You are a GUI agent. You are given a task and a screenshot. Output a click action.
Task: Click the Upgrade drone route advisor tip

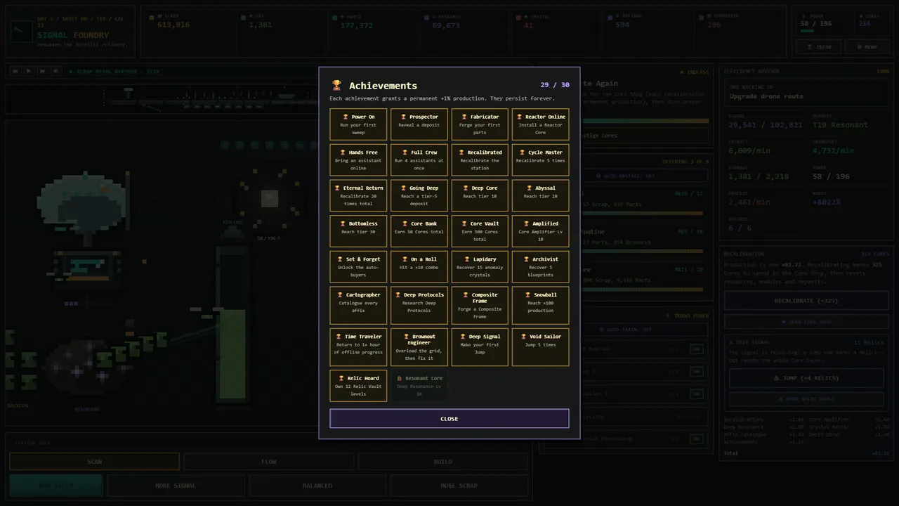coord(806,92)
